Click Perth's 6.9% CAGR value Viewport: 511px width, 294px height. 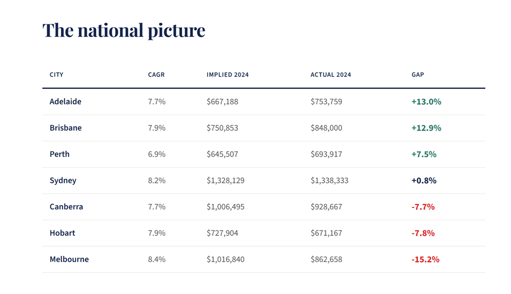click(157, 154)
